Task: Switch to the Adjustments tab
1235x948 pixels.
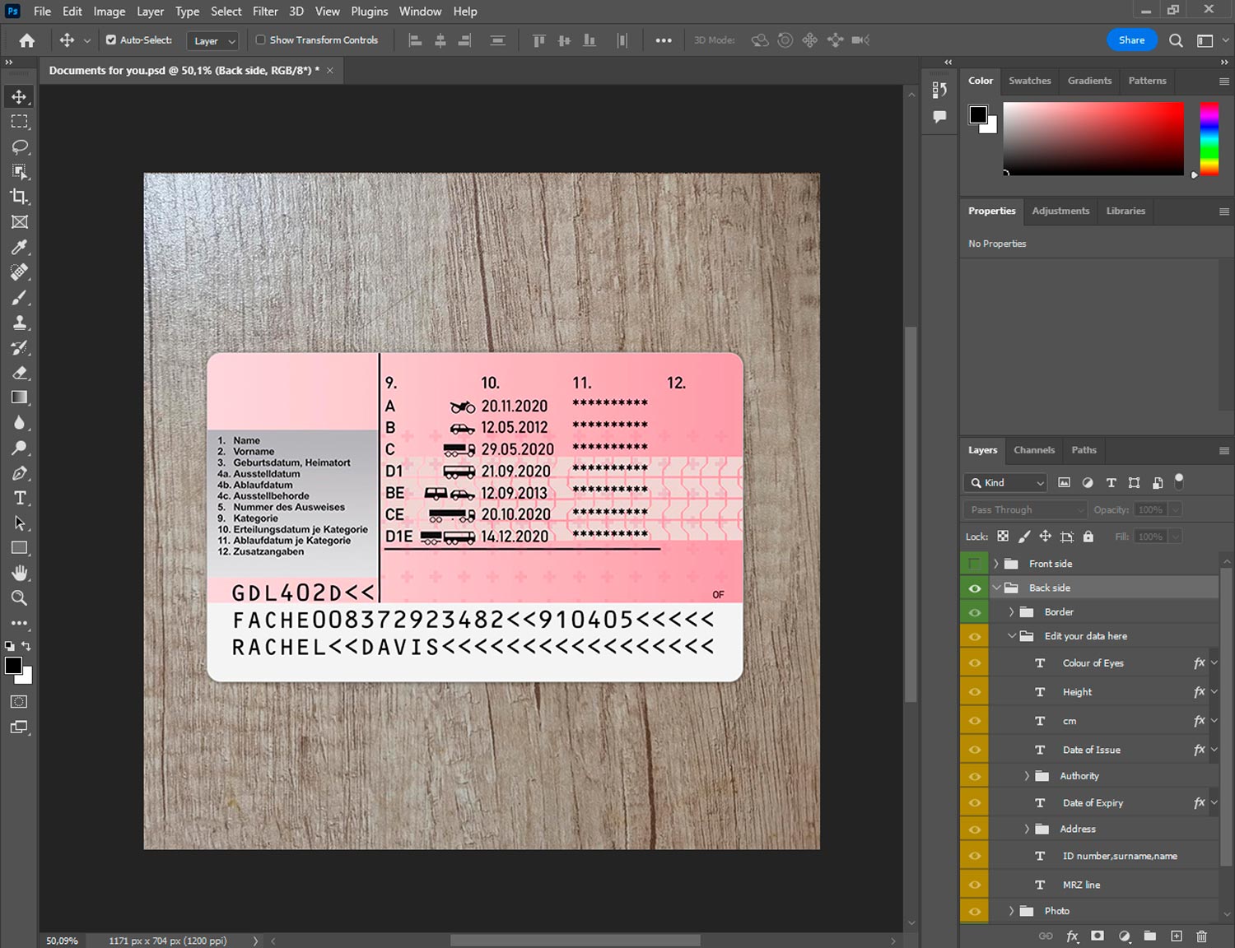Action: [x=1060, y=211]
